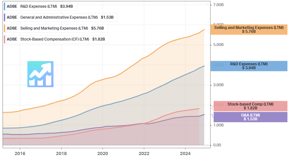Click the purple G&A $1.53B value tag
This screenshot has height=157, width=290.
(250, 117)
